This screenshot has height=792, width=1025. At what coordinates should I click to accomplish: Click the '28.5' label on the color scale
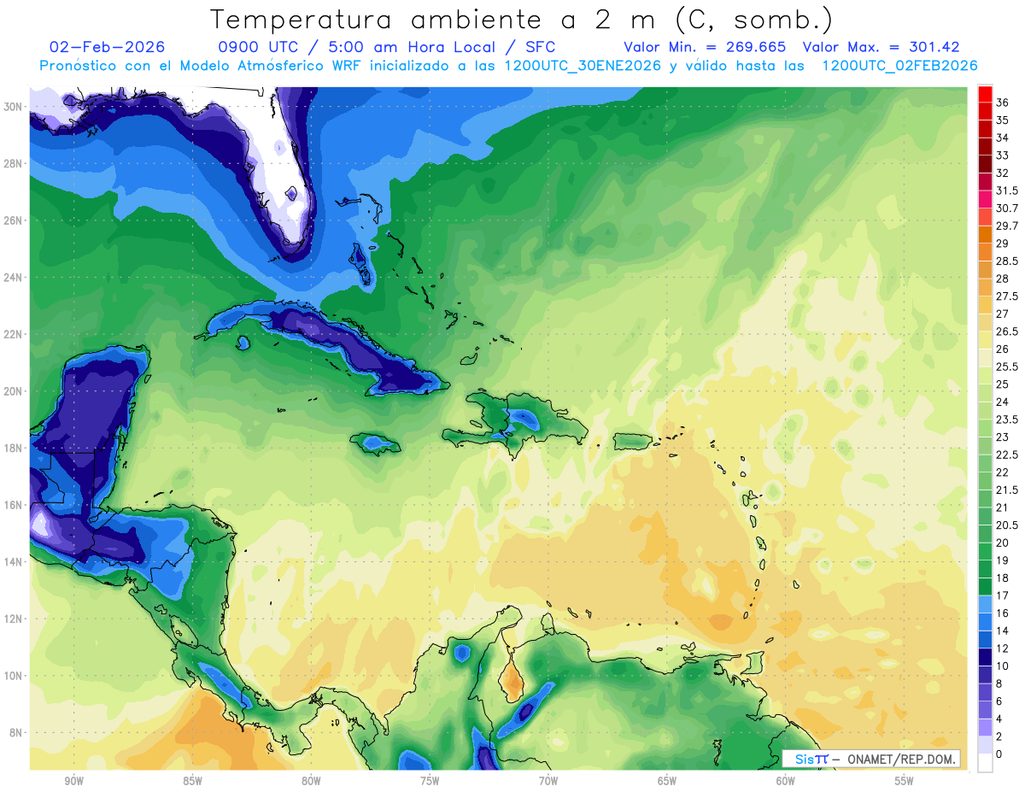pos(1007,261)
